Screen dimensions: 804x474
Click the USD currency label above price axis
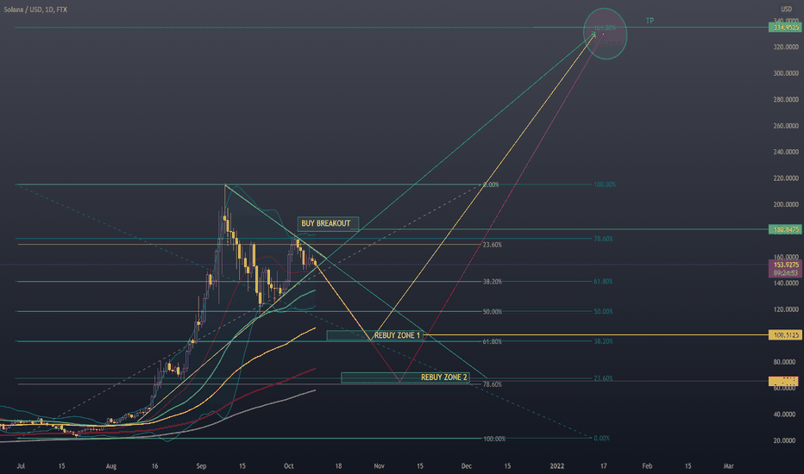click(786, 9)
